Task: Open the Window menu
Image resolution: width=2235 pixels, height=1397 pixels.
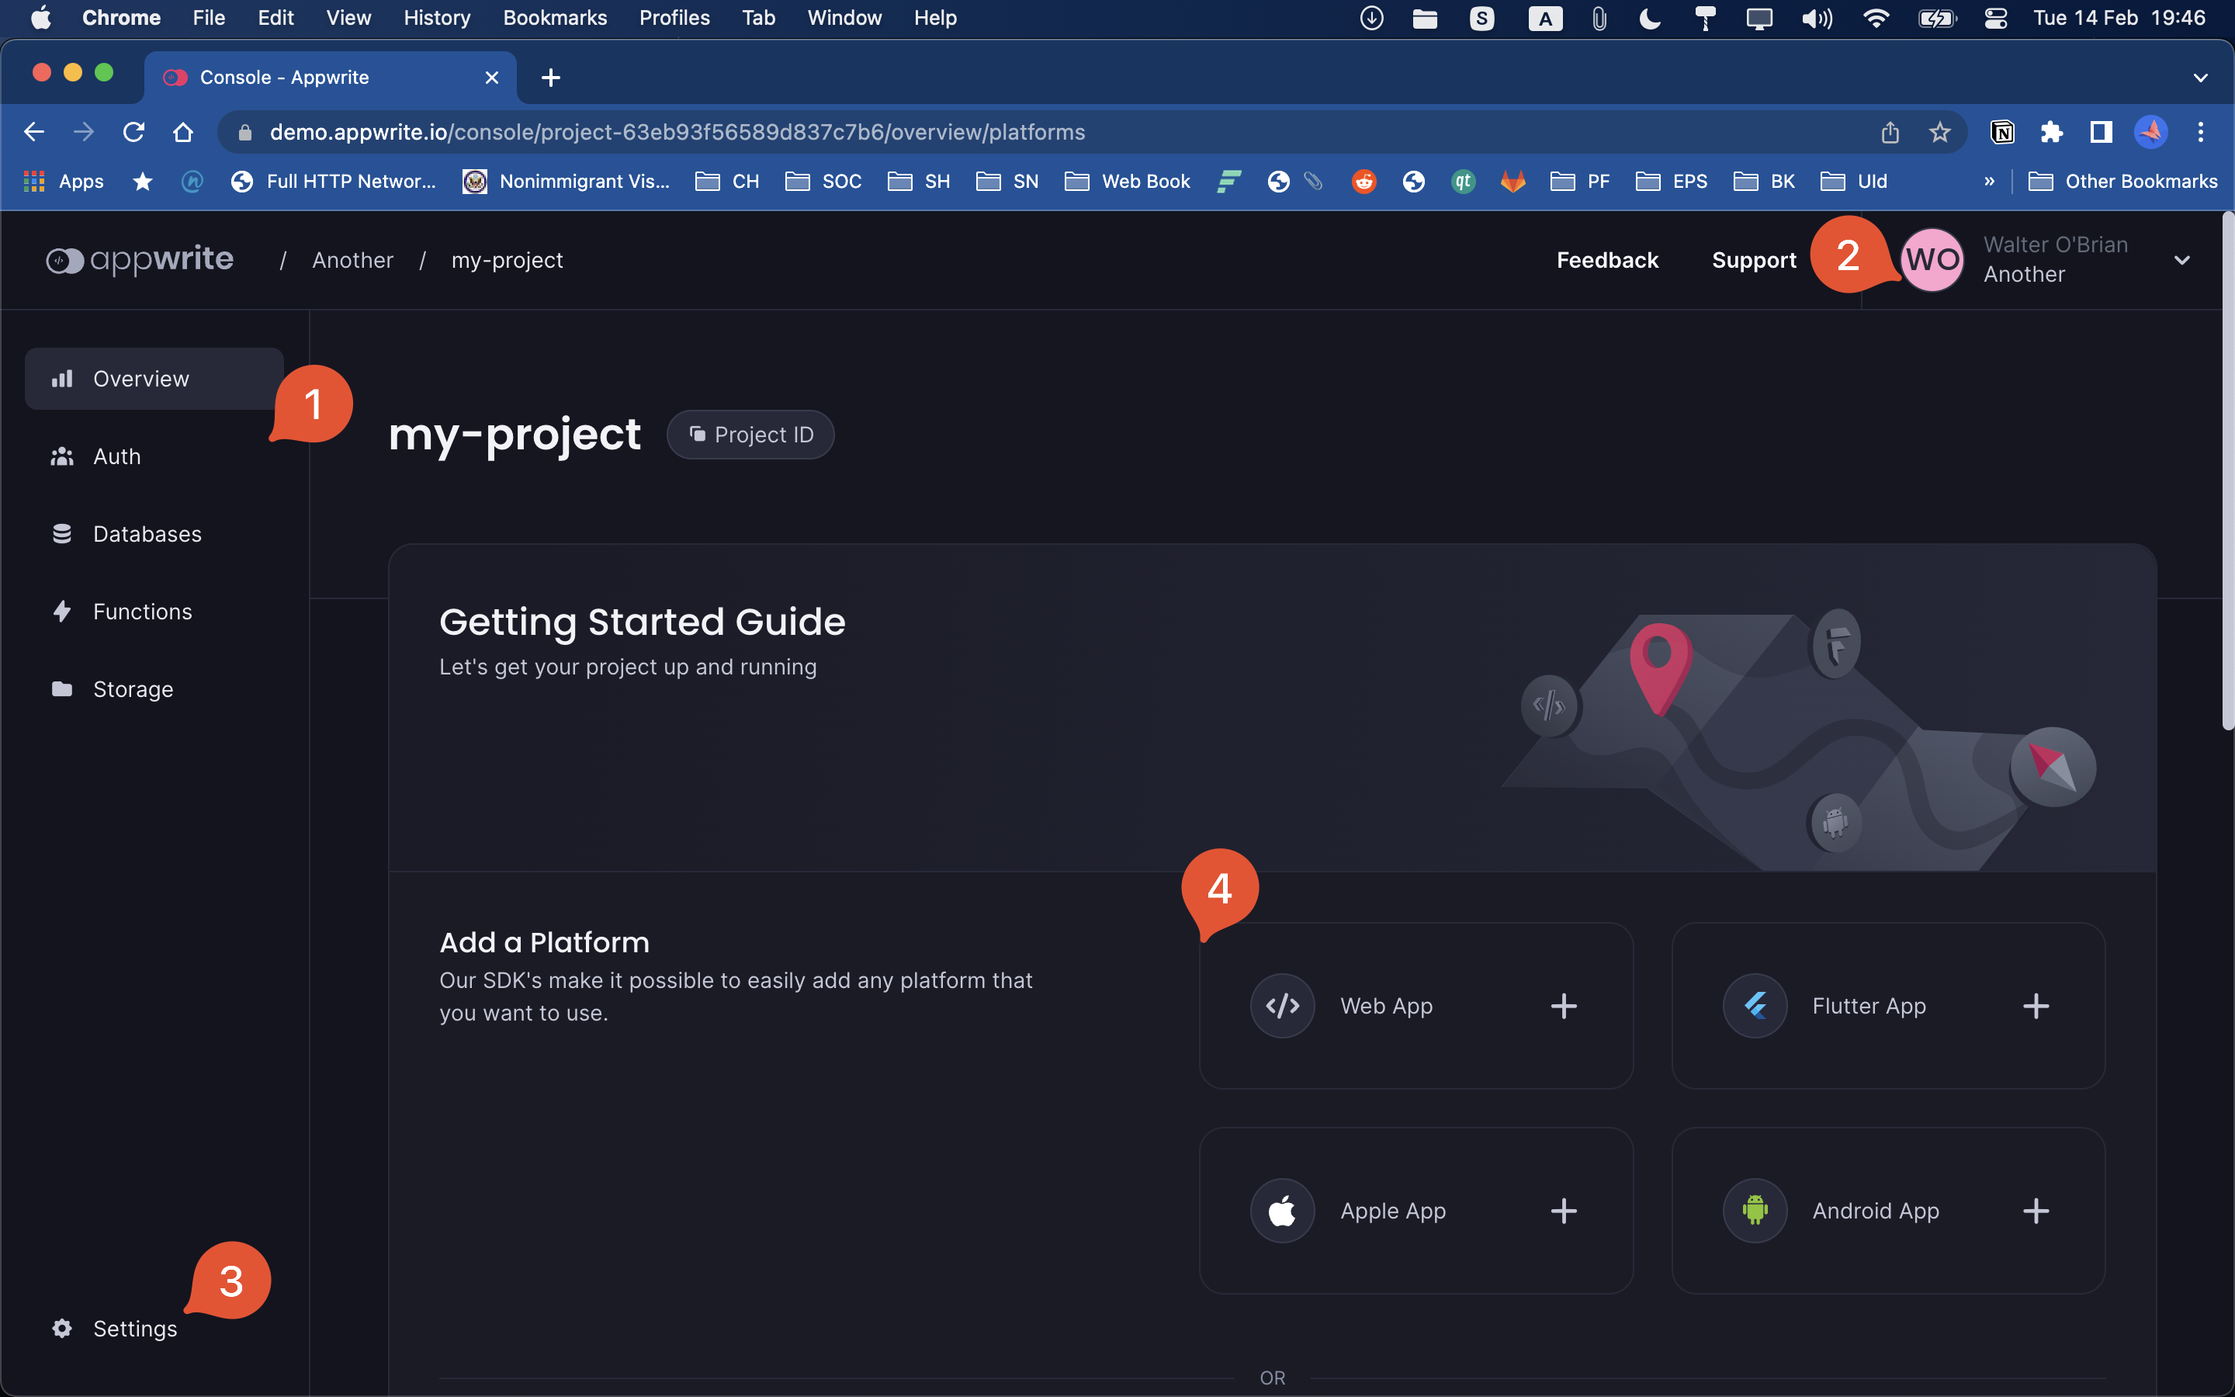Action: (x=844, y=18)
